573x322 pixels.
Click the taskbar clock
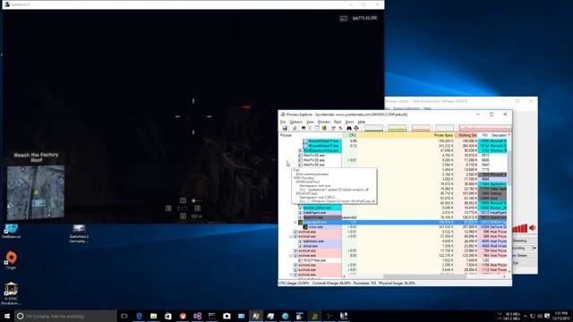pyautogui.click(x=561, y=316)
